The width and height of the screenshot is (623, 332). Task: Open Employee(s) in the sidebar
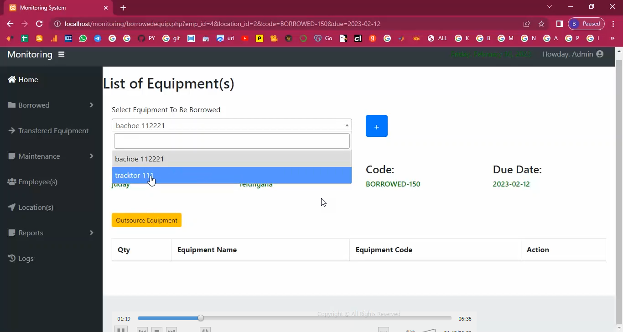coord(37,182)
